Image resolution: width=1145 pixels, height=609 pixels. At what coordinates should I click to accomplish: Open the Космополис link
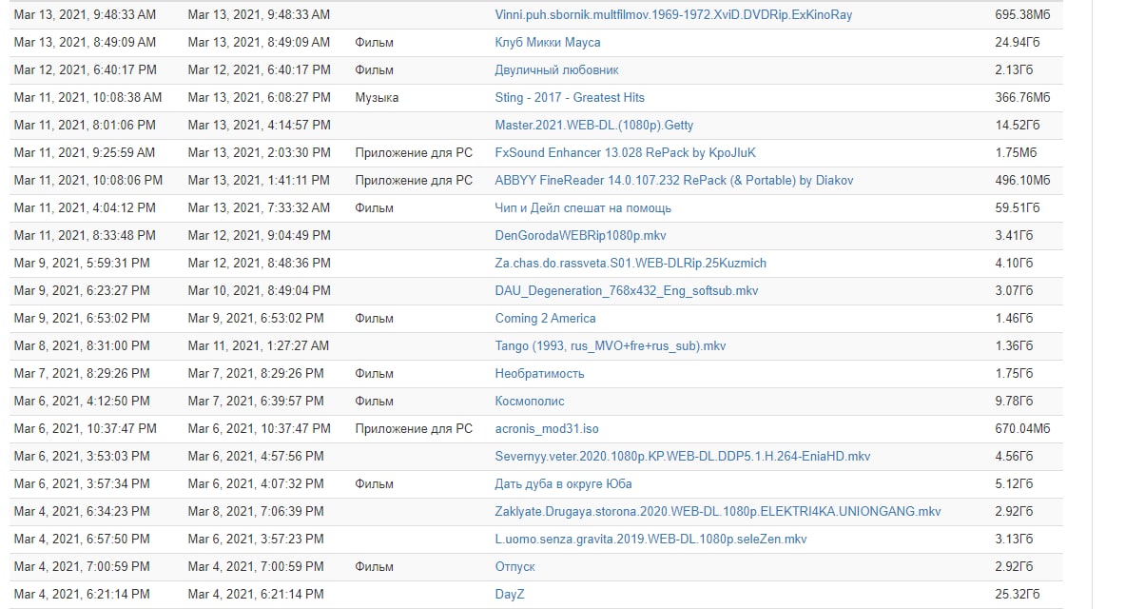pyautogui.click(x=530, y=402)
